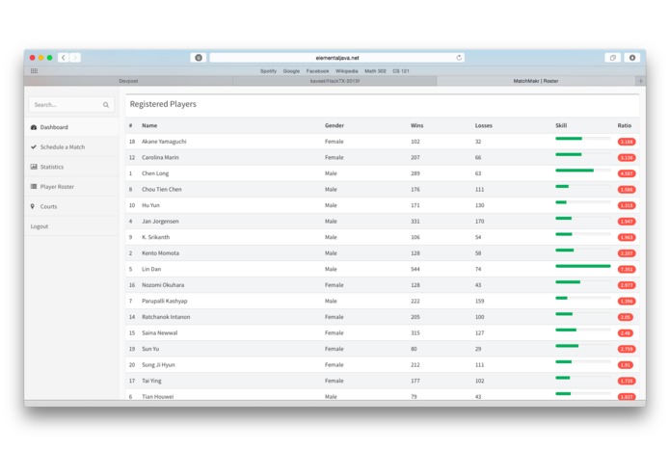Click the Schedule a Match checkmark icon

34,146
